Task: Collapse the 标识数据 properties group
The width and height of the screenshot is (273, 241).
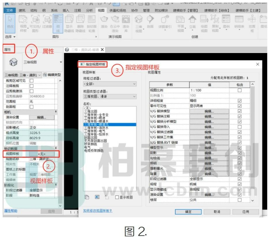Action: click(x=56, y=148)
